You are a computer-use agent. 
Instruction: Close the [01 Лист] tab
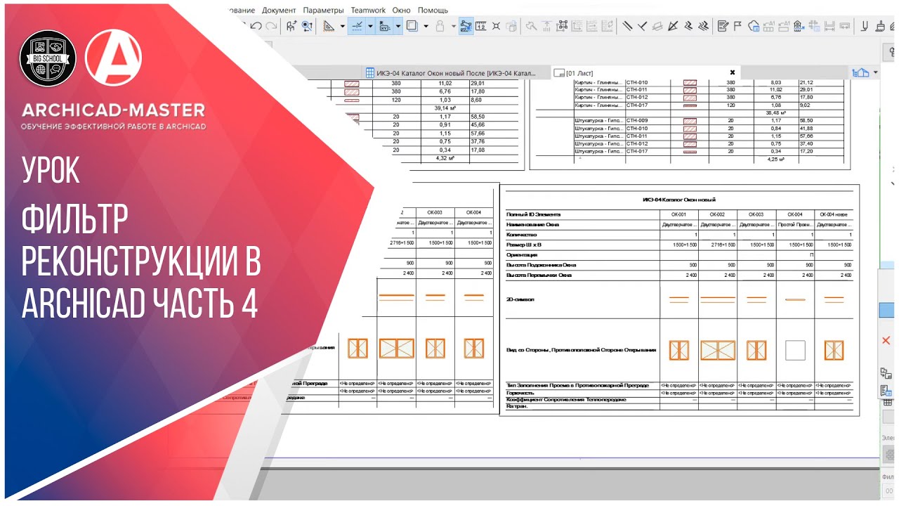(x=733, y=72)
